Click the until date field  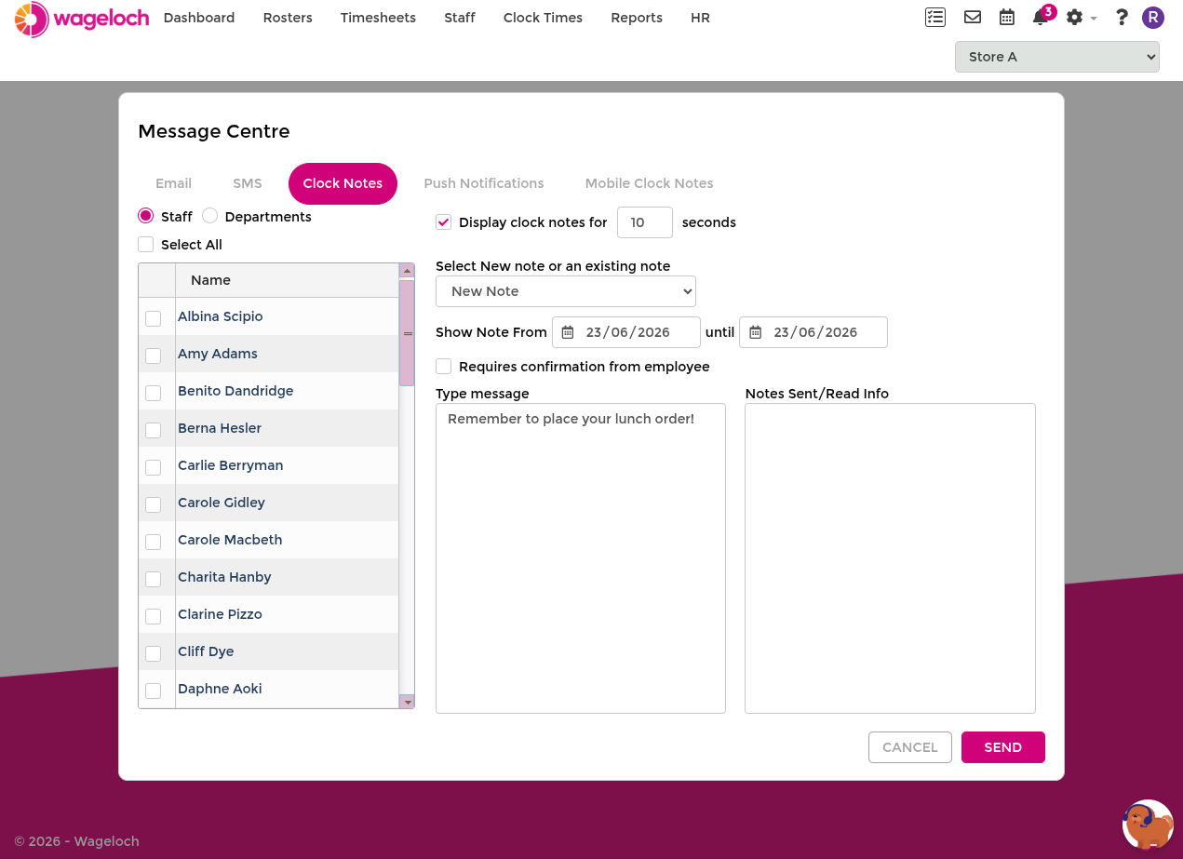(813, 332)
